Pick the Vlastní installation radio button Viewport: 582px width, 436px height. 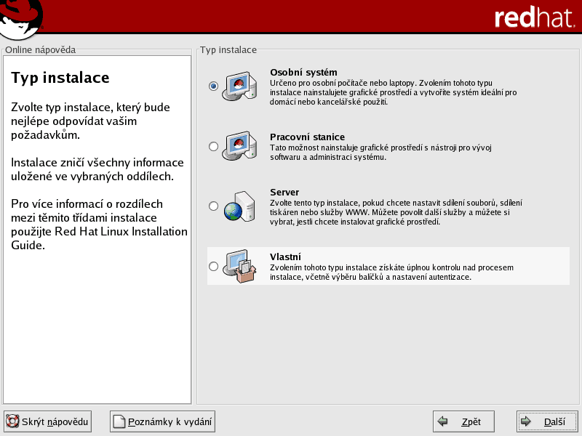(213, 266)
